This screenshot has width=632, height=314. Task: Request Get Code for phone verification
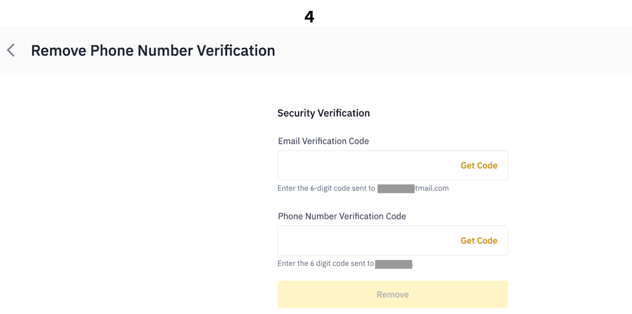tap(479, 241)
